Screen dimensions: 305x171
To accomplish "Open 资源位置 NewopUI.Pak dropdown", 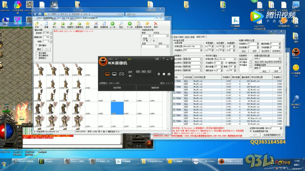I will 201,46.
